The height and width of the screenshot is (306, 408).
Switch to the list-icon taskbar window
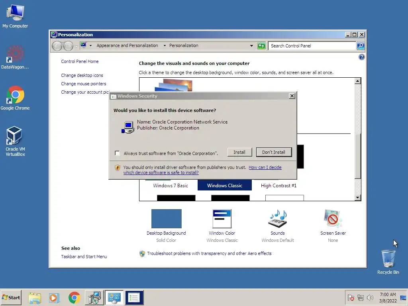[x=134, y=298]
